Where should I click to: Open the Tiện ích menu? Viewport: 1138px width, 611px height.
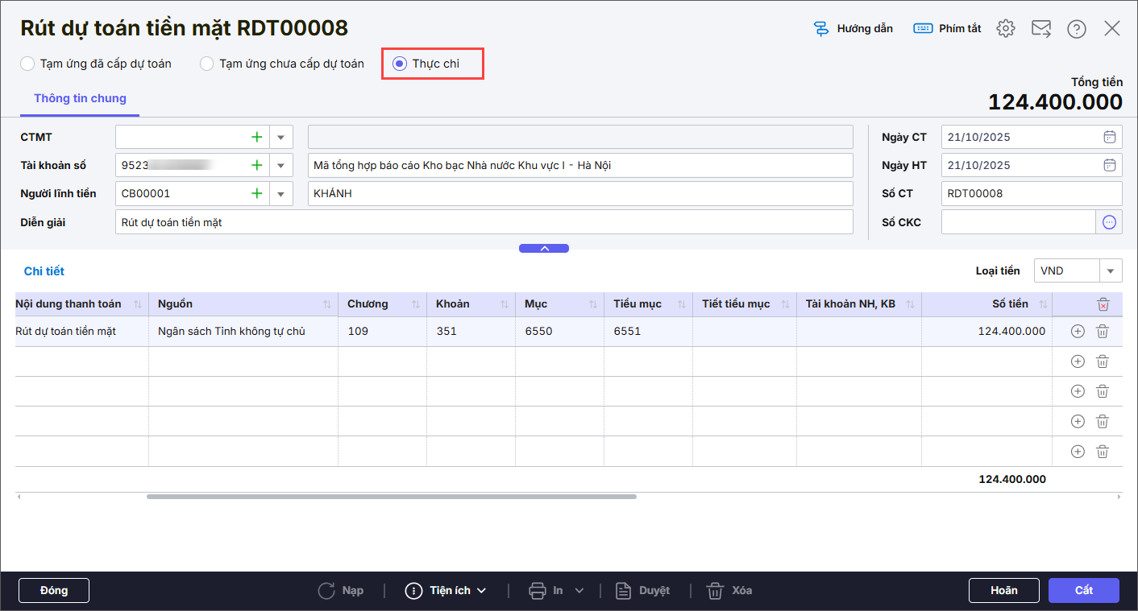pyautogui.click(x=446, y=591)
